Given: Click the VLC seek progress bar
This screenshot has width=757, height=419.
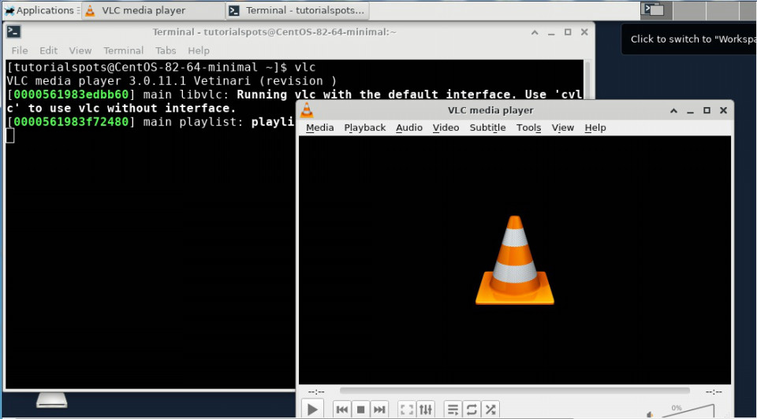Looking at the screenshot, I should (514, 391).
